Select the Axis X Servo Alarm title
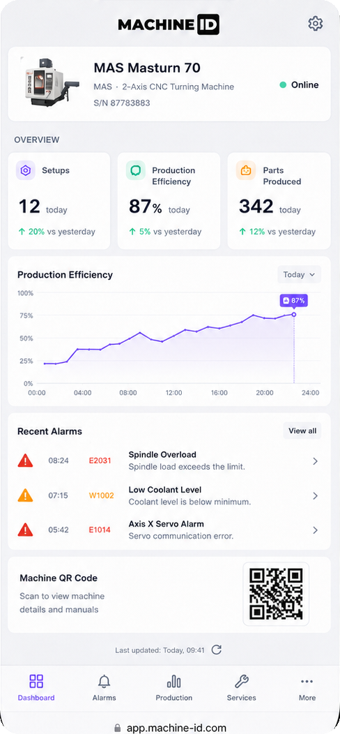Screen dimensions: 340x734 coord(166,524)
